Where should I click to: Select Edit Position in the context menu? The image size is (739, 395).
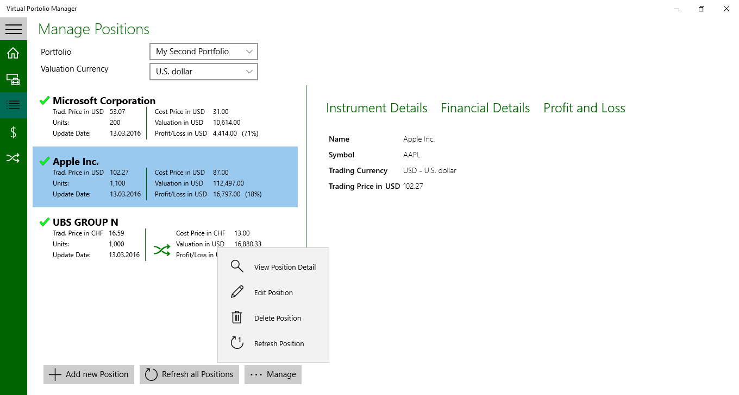coord(273,292)
